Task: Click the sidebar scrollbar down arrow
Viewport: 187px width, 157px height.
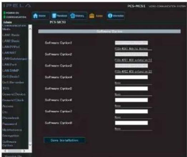Action: pos(30,145)
